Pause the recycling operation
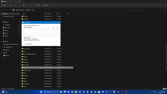This screenshot has height=94, width=167. 53,27
